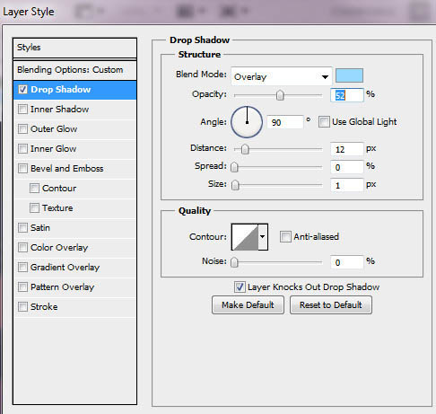The image size is (436, 414).
Task: Select the Styles panel header
Action: pos(74,48)
